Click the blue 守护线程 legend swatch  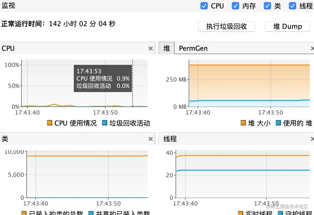pyautogui.click(x=280, y=213)
